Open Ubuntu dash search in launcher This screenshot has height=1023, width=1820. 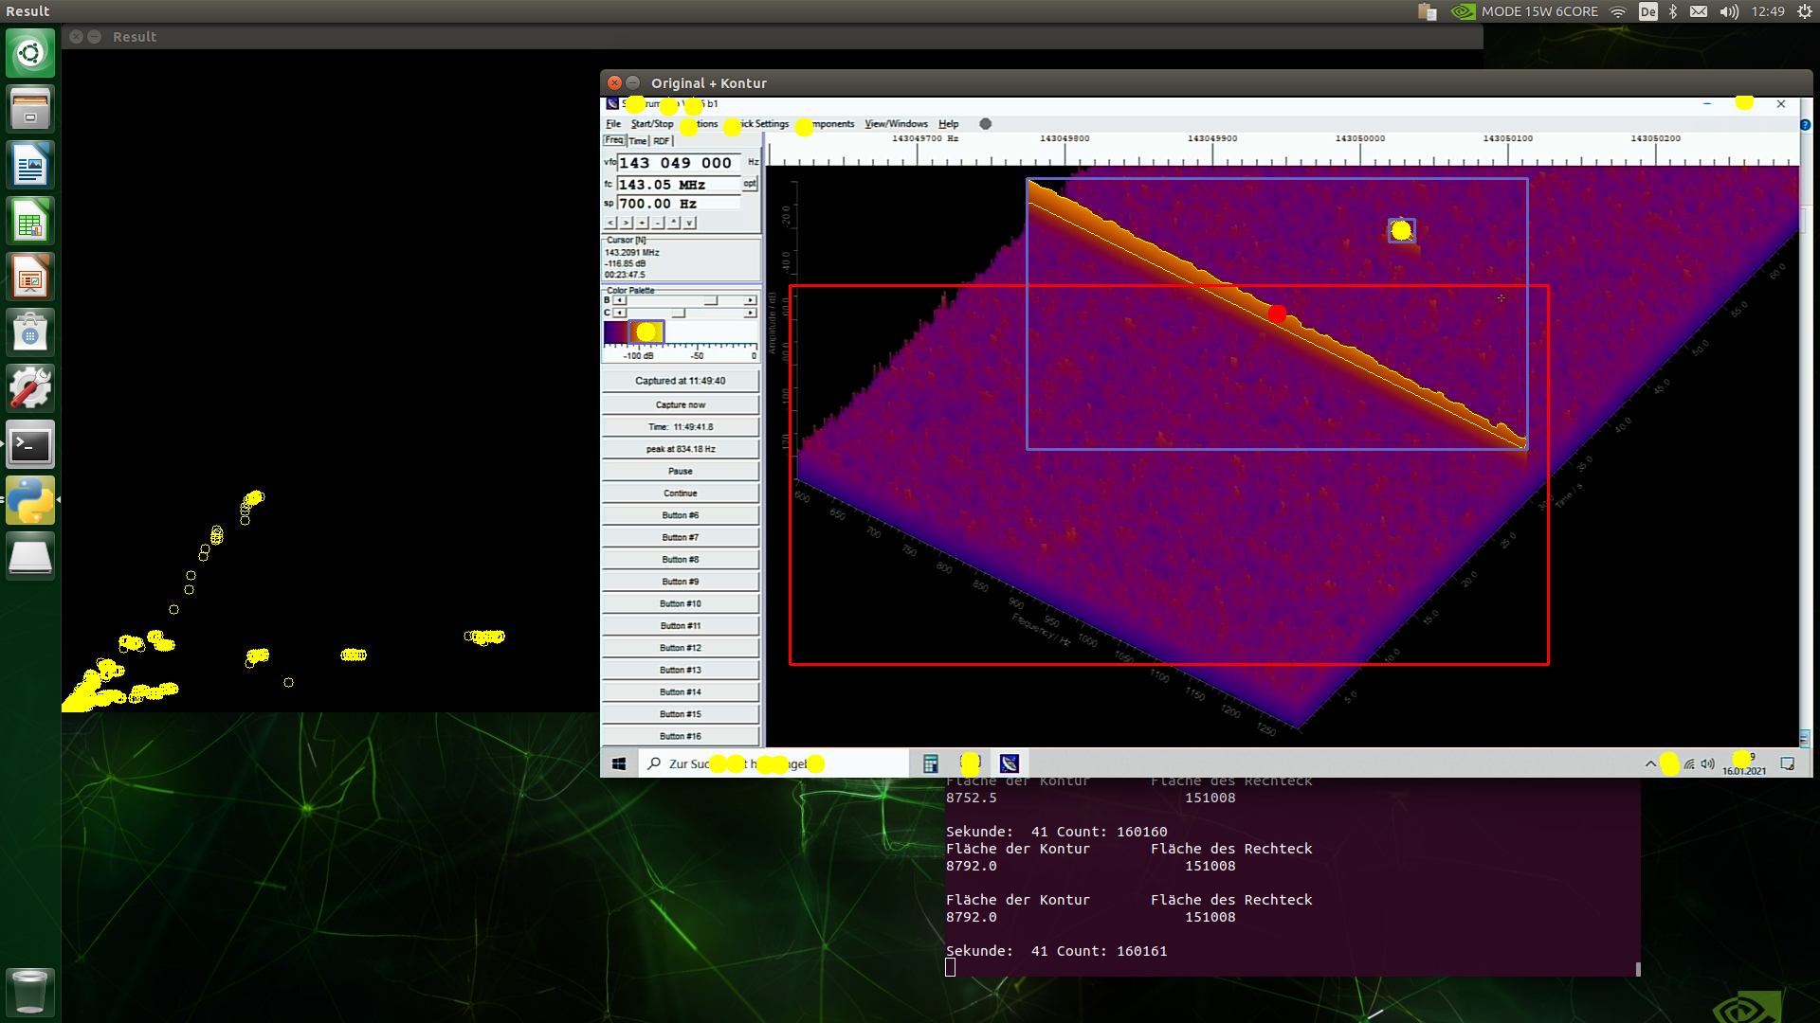30,53
